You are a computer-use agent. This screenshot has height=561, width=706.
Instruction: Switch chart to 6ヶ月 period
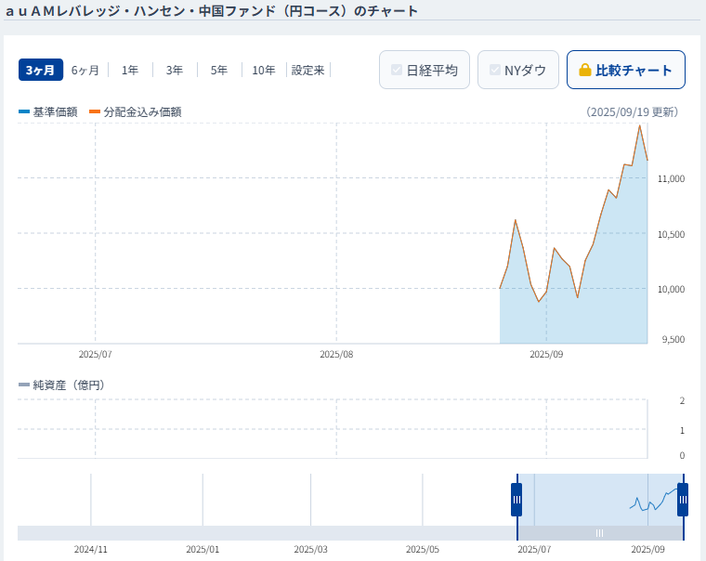click(x=85, y=71)
